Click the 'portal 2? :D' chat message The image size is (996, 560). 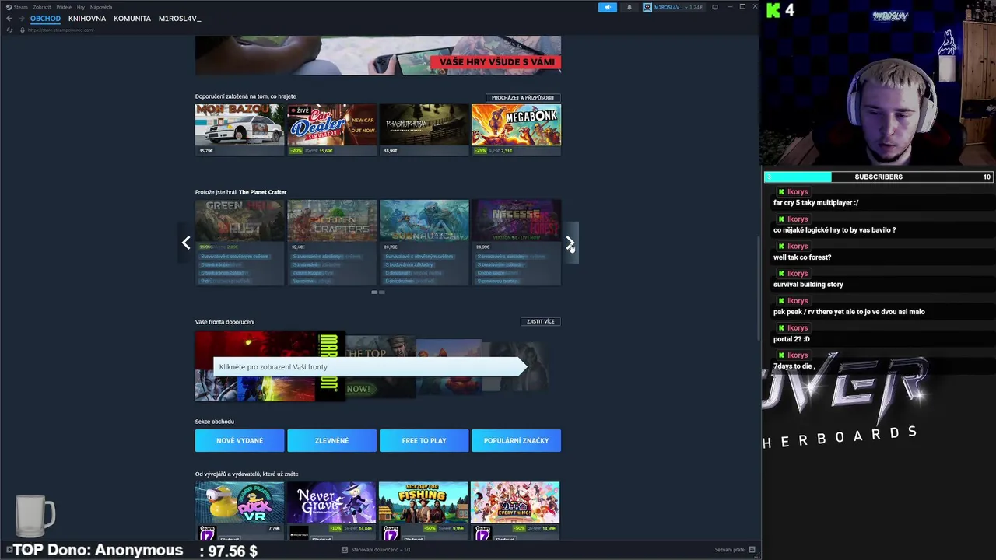click(791, 339)
